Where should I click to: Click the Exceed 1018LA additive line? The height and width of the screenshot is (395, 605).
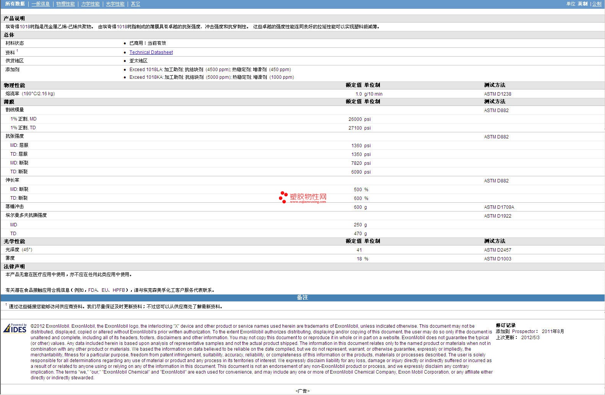coord(210,70)
